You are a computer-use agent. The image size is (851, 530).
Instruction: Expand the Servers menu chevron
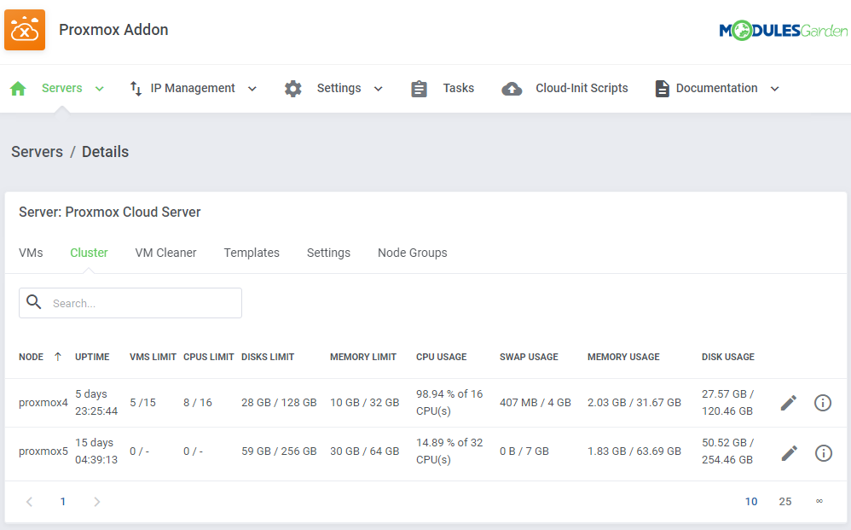click(99, 89)
